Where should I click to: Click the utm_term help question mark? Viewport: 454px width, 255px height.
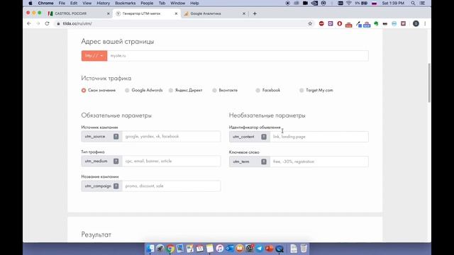coord(264,161)
